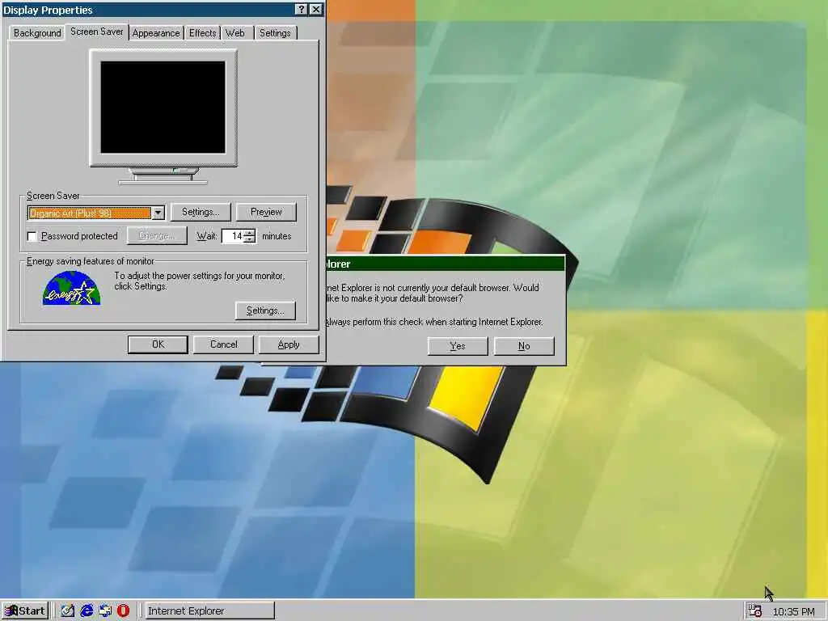This screenshot has width=828, height=621.
Task: Preview the selected screen saver
Action: pos(266,212)
